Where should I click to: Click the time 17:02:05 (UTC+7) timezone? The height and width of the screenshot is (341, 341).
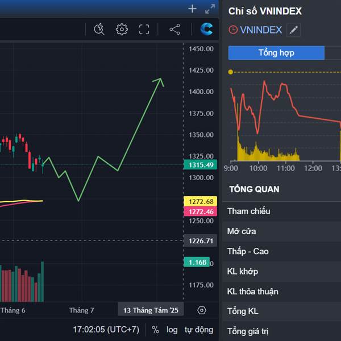click(x=106, y=330)
